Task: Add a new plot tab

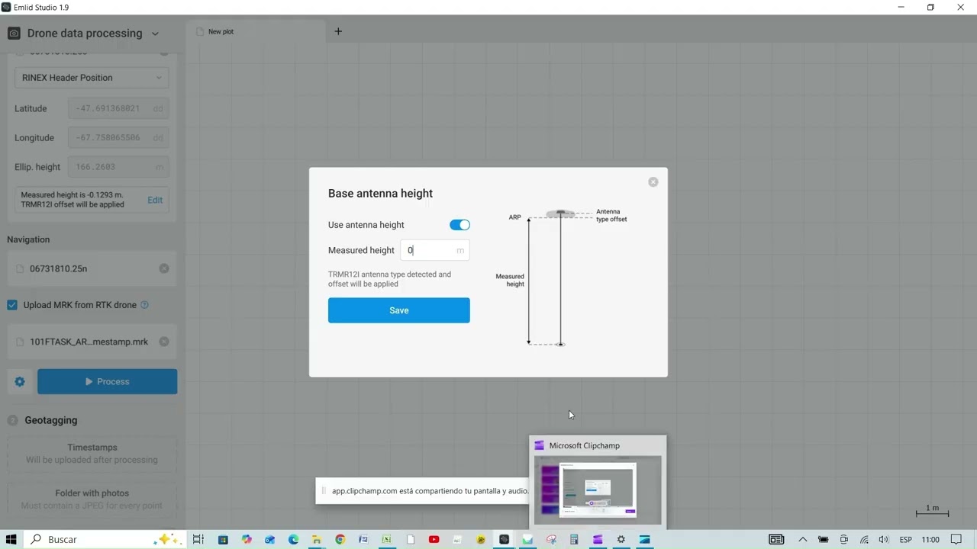Action: point(338,31)
